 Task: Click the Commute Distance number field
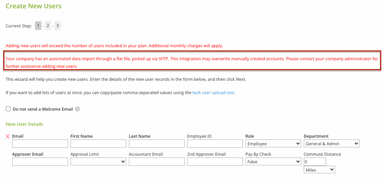(x=315, y=162)
